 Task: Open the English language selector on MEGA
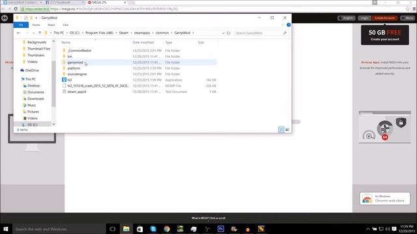coord(347,18)
